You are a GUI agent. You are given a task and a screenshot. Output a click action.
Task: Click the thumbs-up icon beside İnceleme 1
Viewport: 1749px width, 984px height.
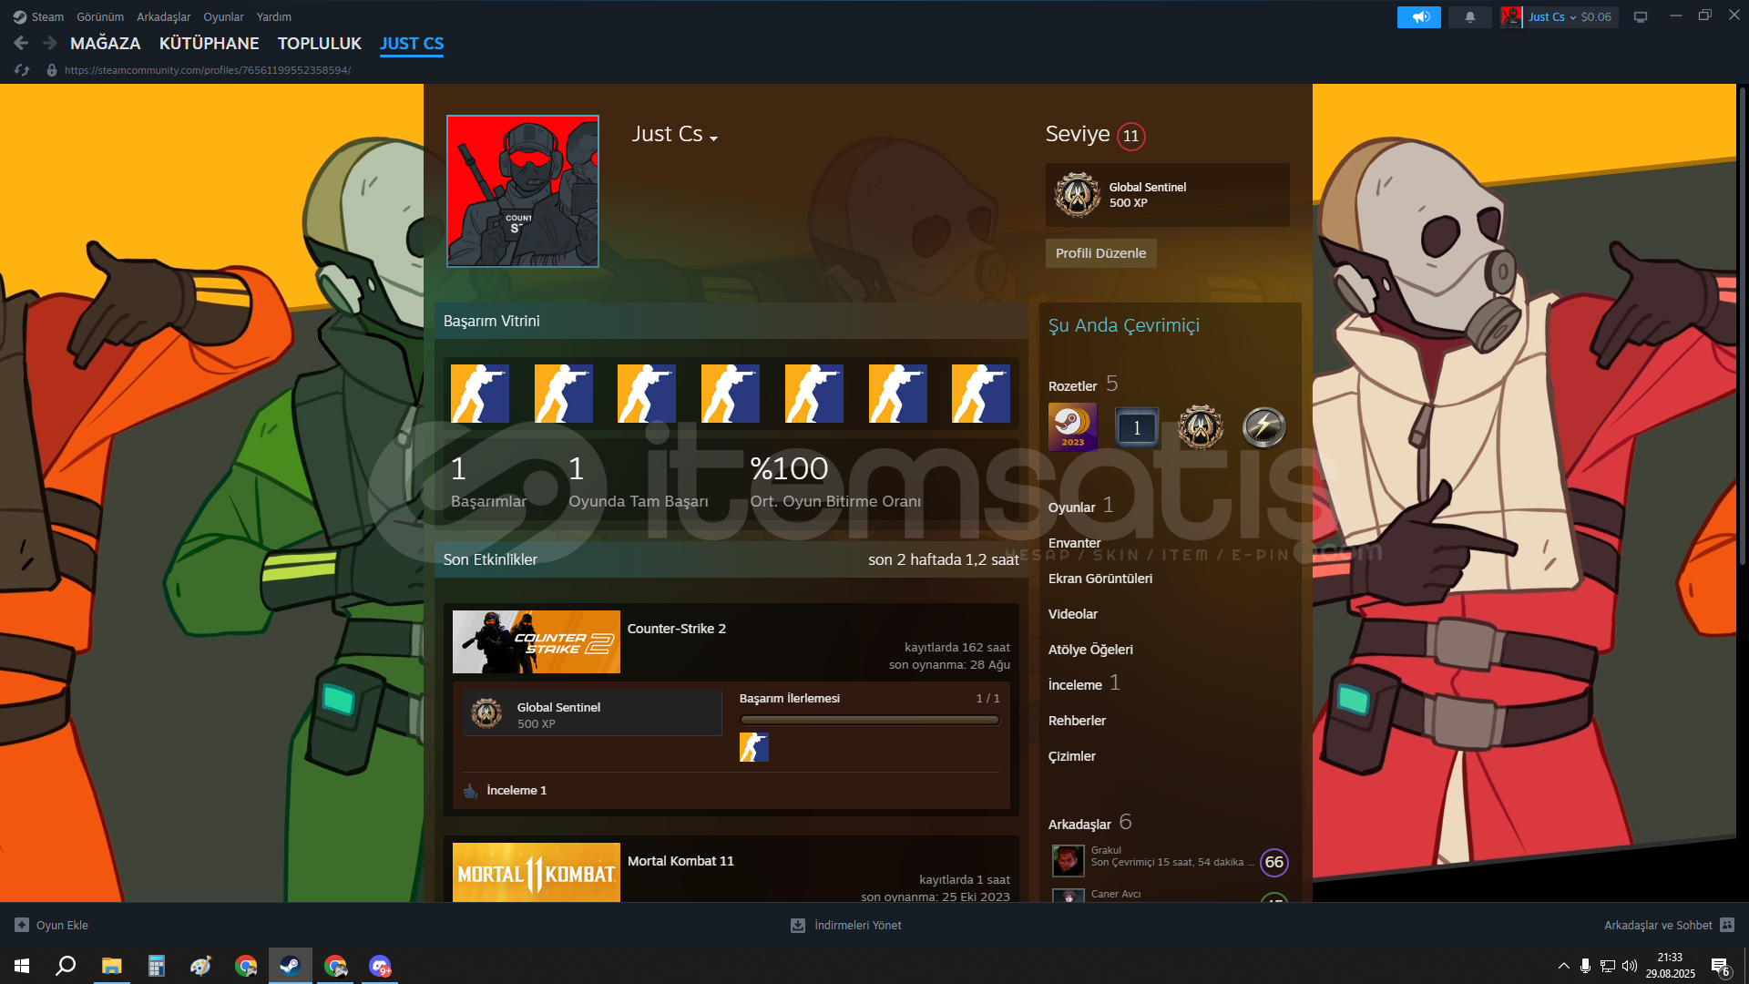(470, 791)
